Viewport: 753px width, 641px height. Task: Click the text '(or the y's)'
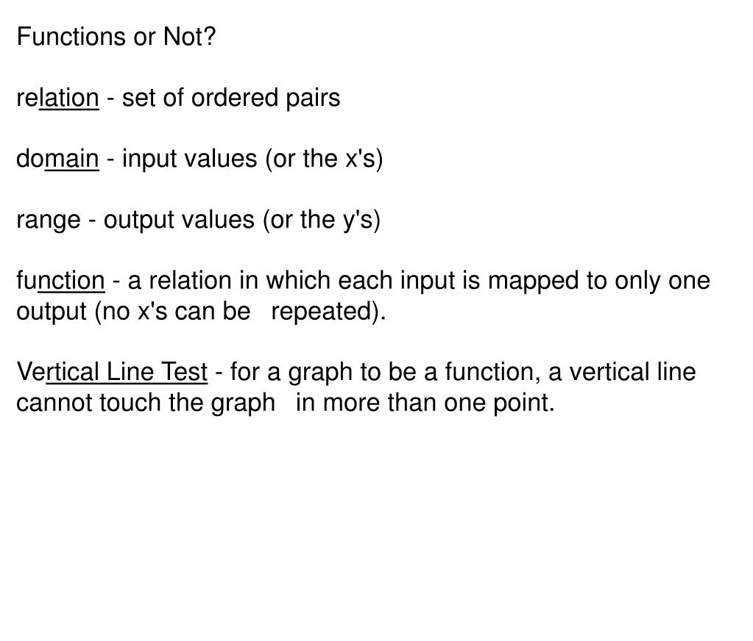322,220
